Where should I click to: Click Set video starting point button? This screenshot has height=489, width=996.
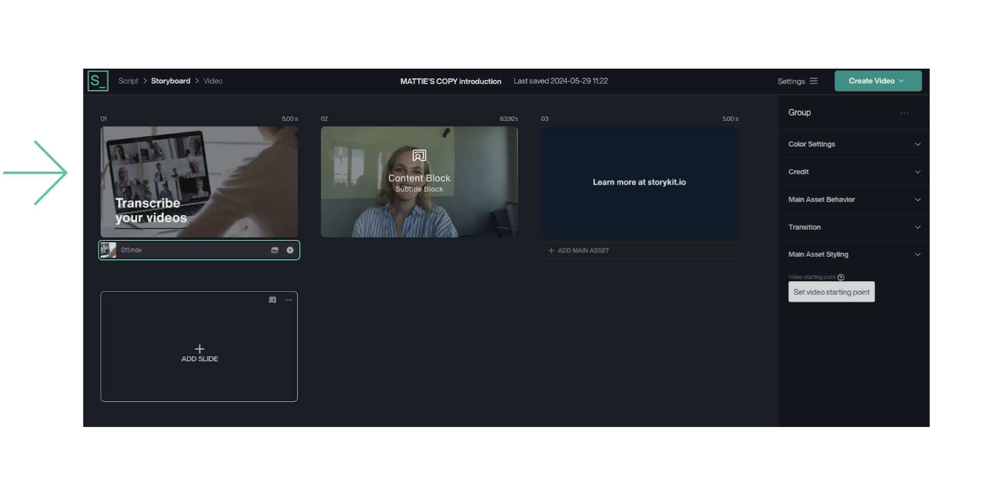coord(832,292)
